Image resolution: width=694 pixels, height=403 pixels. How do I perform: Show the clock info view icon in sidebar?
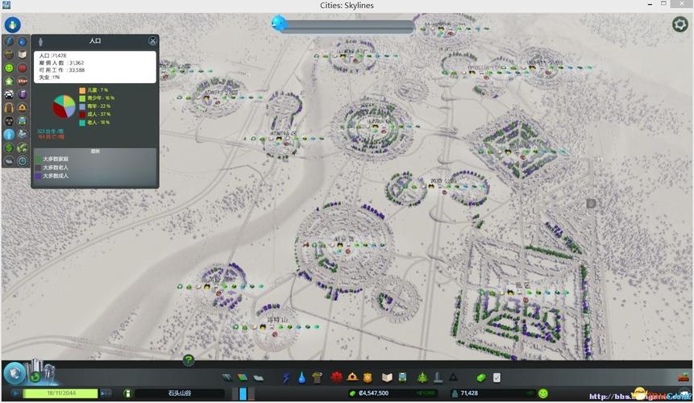(x=22, y=161)
